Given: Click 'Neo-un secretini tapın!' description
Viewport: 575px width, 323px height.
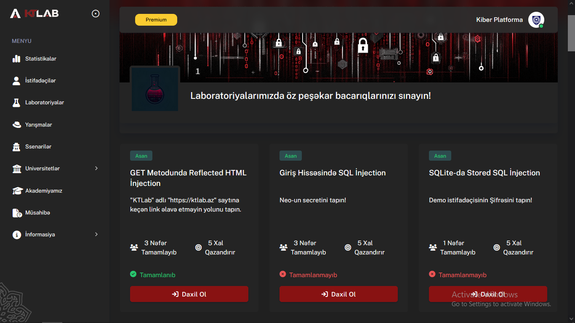Looking at the screenshot, I should point(313,200).
